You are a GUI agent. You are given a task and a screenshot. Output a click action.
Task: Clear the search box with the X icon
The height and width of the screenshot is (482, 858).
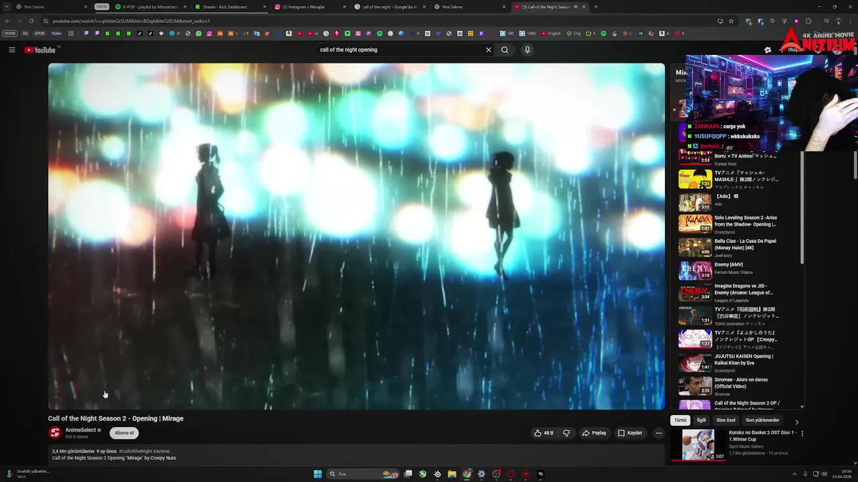tap(489, 50)
